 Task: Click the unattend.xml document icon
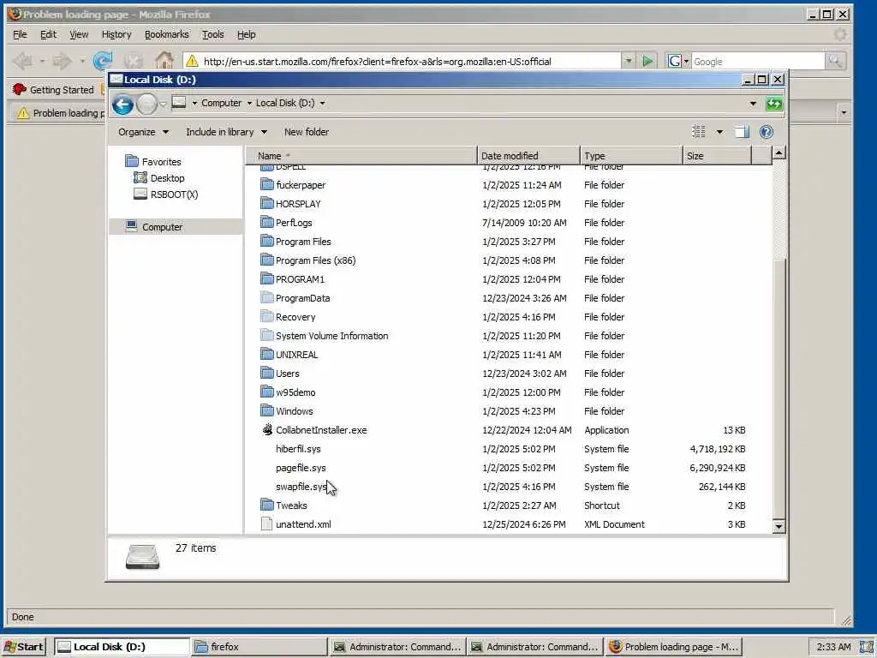pyautogui.click(x=267, y=524)
